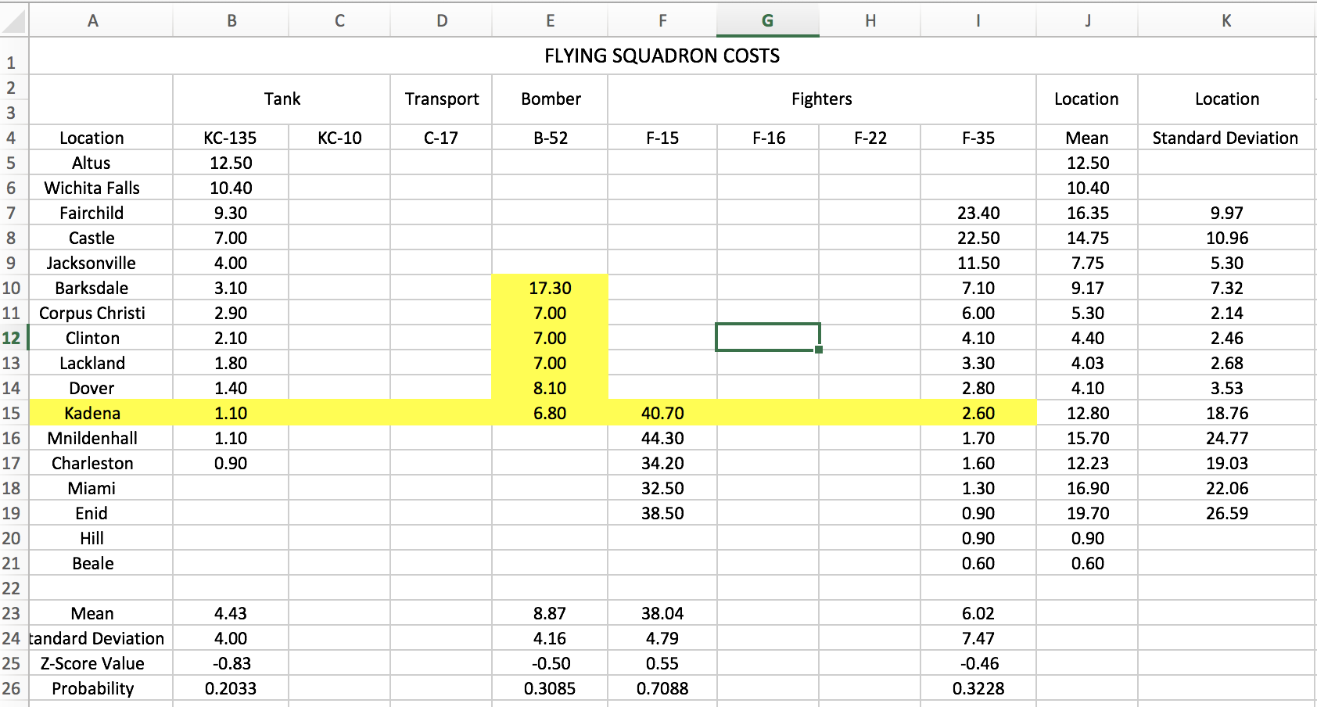This screenshot has width=1317, height=707.
Task: Click the 38.04 F-15 mean value
Action: click(x=662, y=613)
